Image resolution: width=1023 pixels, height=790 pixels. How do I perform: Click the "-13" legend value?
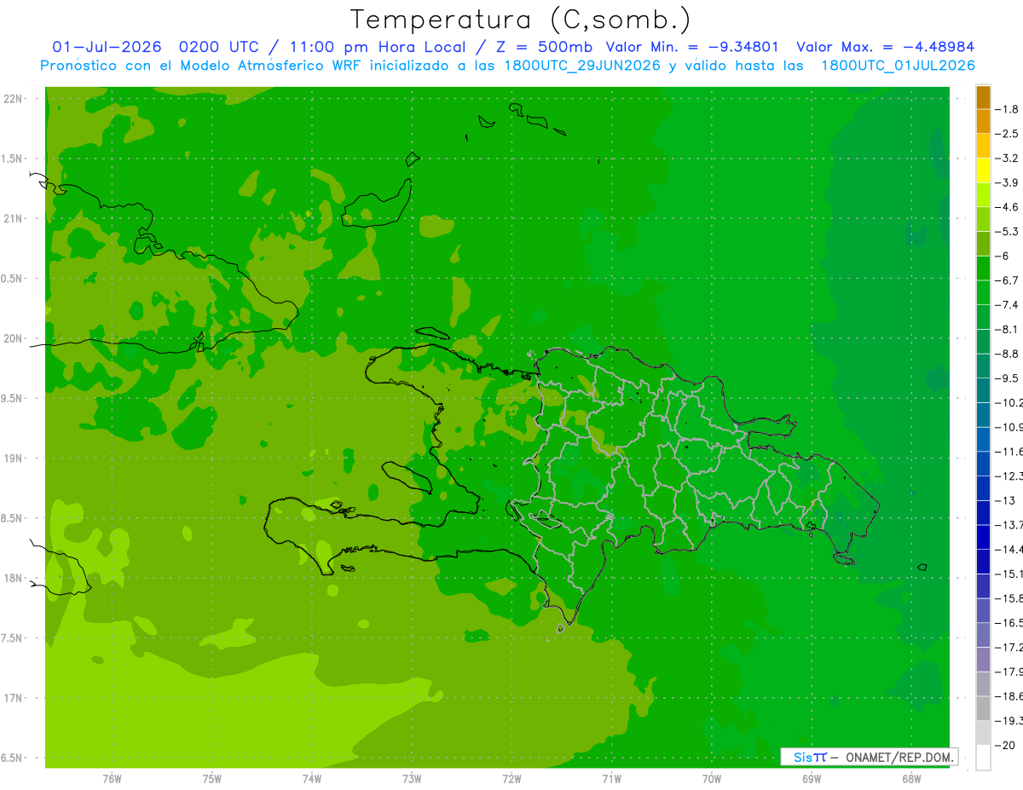coord(1005,500)
